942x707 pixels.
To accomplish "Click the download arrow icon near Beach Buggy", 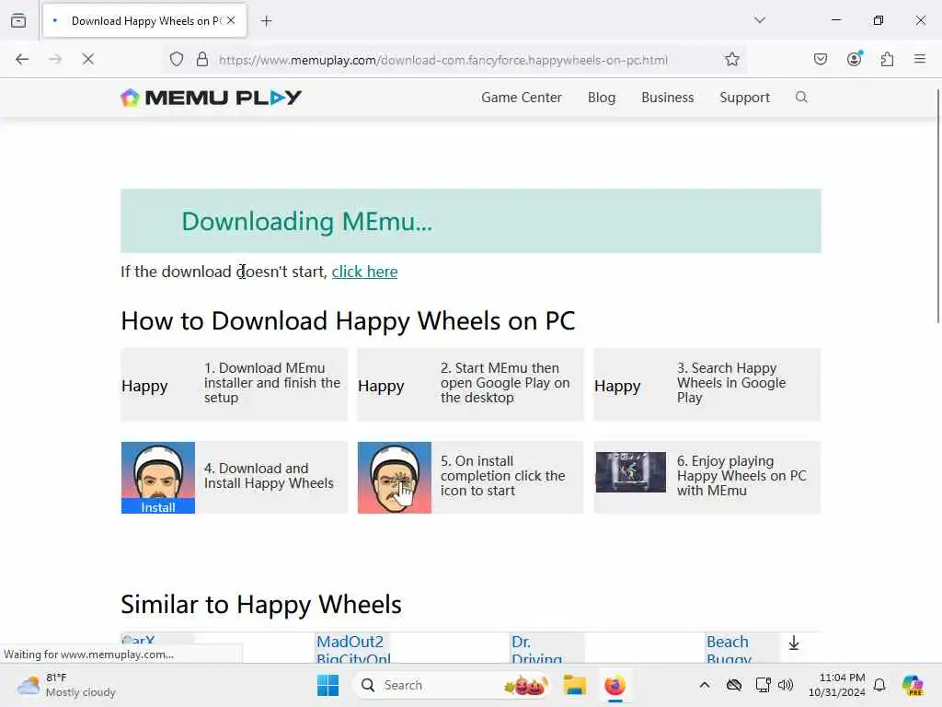I will pos(794,643).
